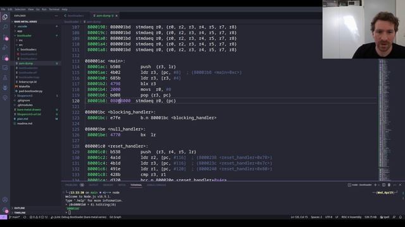Image resolution: width=405 pixels, height=227 pixels.
Task: Open the Accounts icon in activity bar
Action: point(5,200)
